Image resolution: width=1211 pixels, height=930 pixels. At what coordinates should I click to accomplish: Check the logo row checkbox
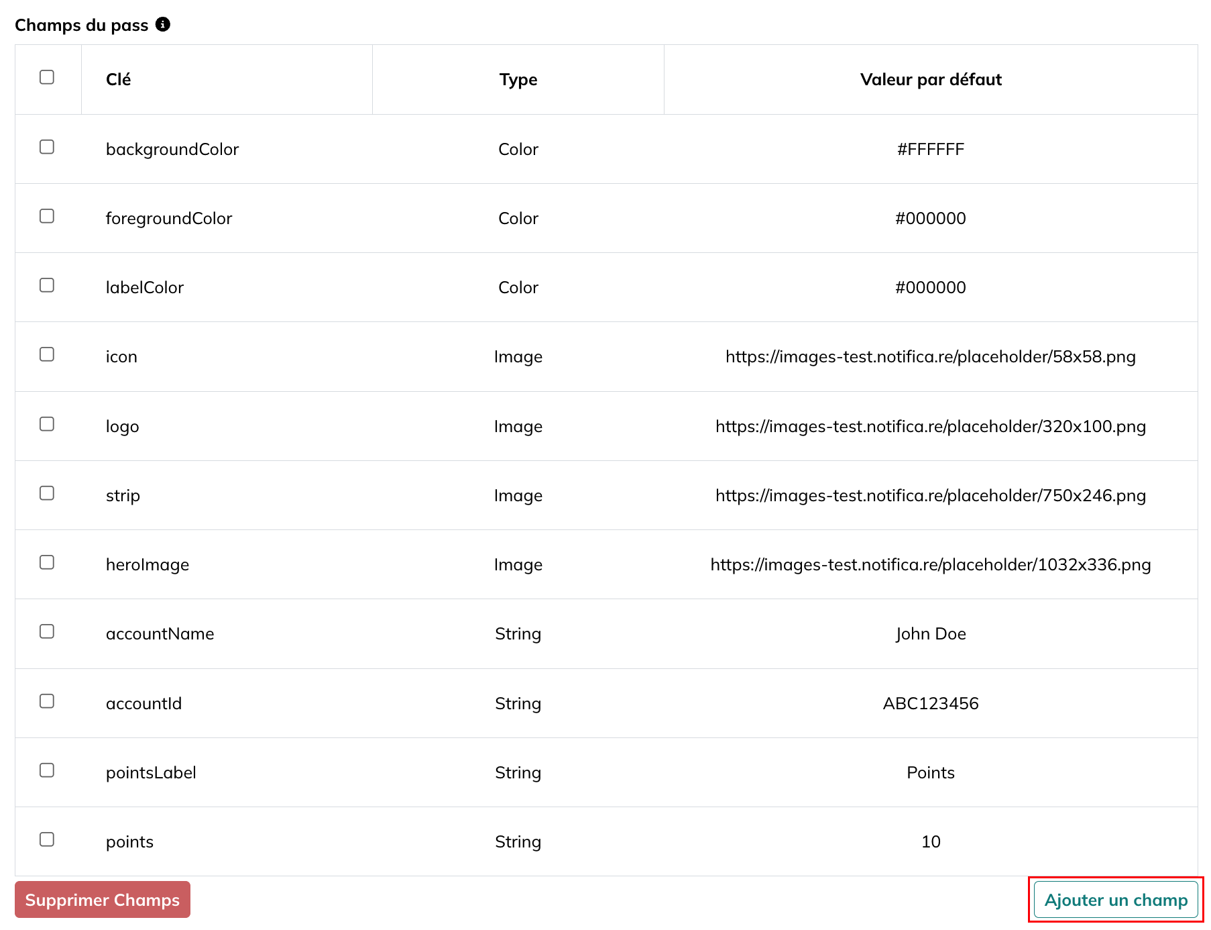pyautogui.click(x=47, y=424)
